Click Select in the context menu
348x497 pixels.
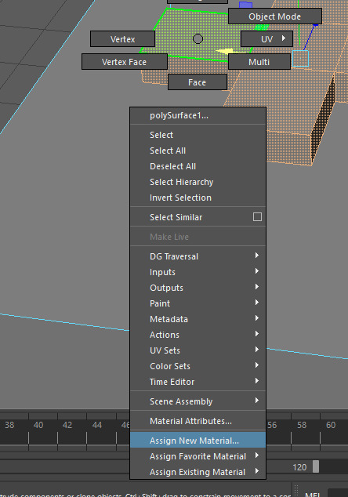tap(198, 135)
